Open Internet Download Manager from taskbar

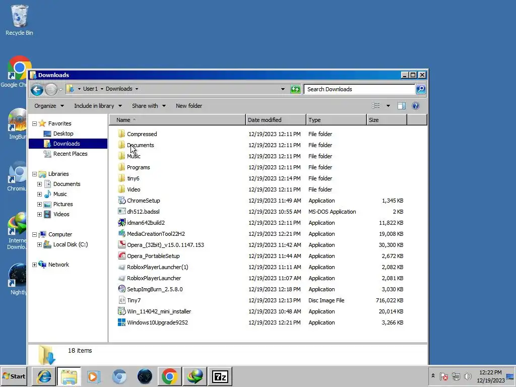(x=195, y=376)
